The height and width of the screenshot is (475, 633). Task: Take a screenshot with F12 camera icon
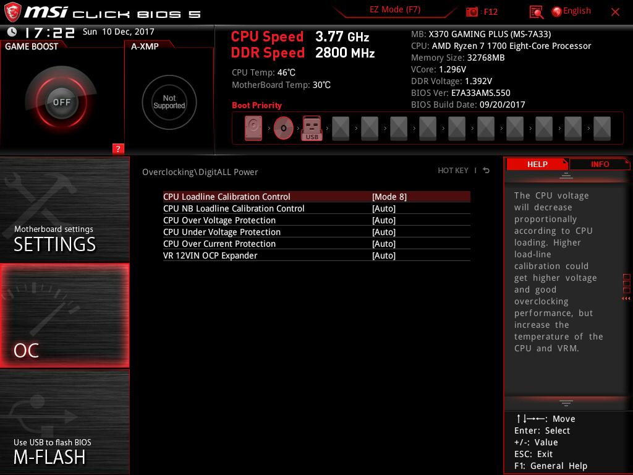point(472,12)
